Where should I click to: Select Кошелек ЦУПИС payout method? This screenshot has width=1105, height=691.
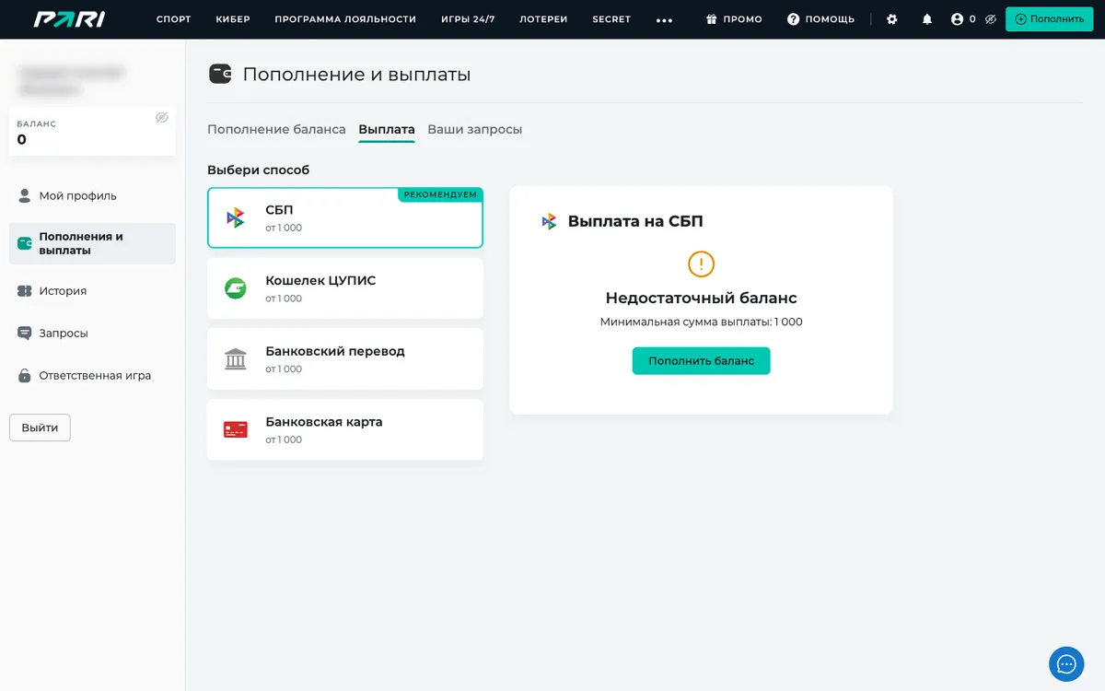click(x=345, y=288)
